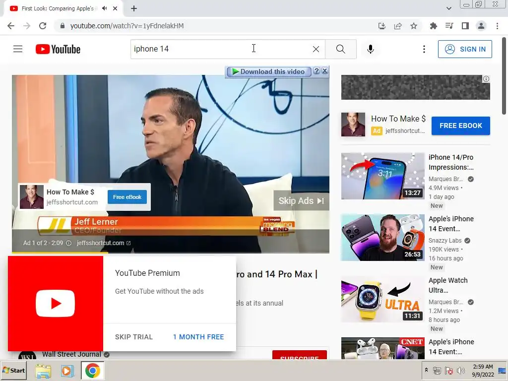Screen dimensions: 508x381
Task: Click the network icon in system tray
Action: pos(437,371)
